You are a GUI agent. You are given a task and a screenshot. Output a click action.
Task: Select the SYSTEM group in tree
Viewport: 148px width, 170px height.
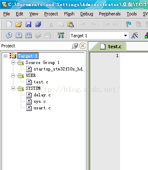33,88
